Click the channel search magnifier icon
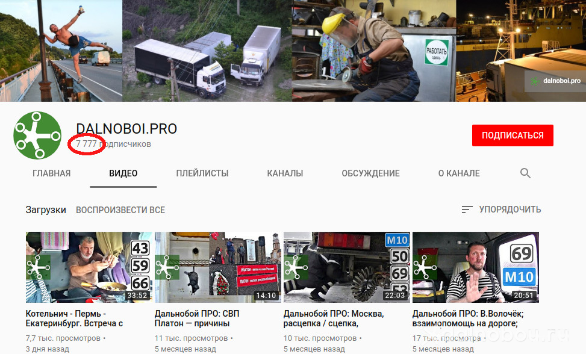This screenshot has width=586, height=354. [525, 173]
